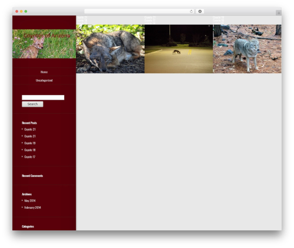294x248 pixels.
Task: Click the browser address bar
Action: coord(139,12)
